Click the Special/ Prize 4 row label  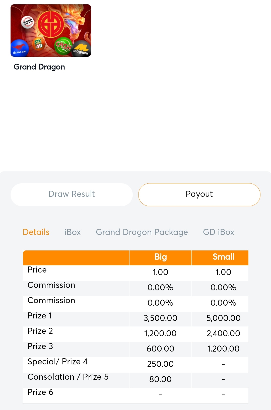pyautogui.click(x=57, y=362)
